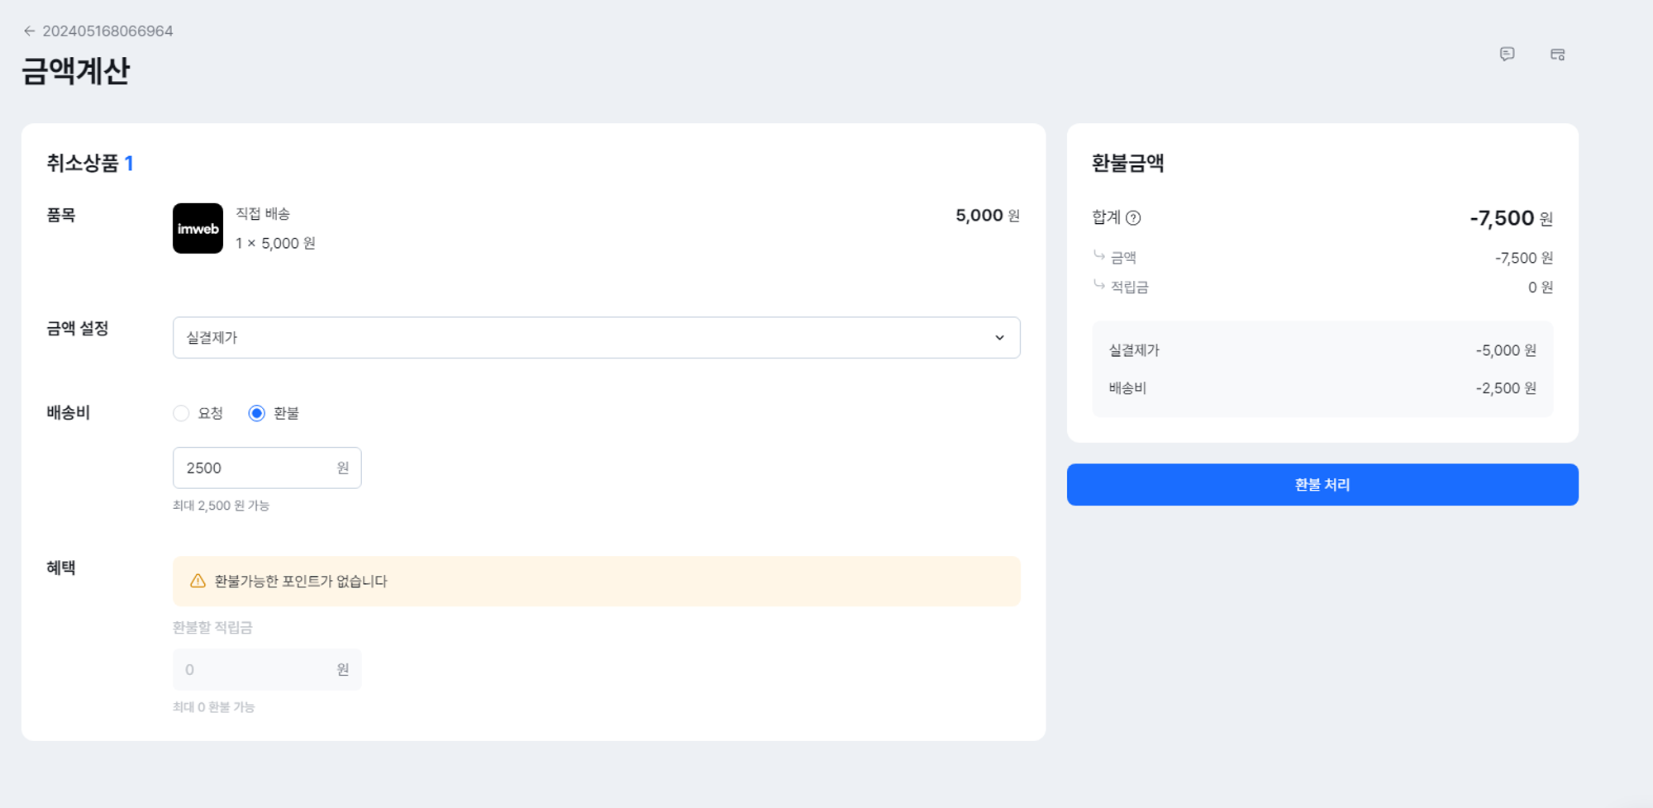This screenshot has height=808, width=1653.
Task: Click the sub-item arrow icon beside 적립금
Action: [x=1099, y=286]
